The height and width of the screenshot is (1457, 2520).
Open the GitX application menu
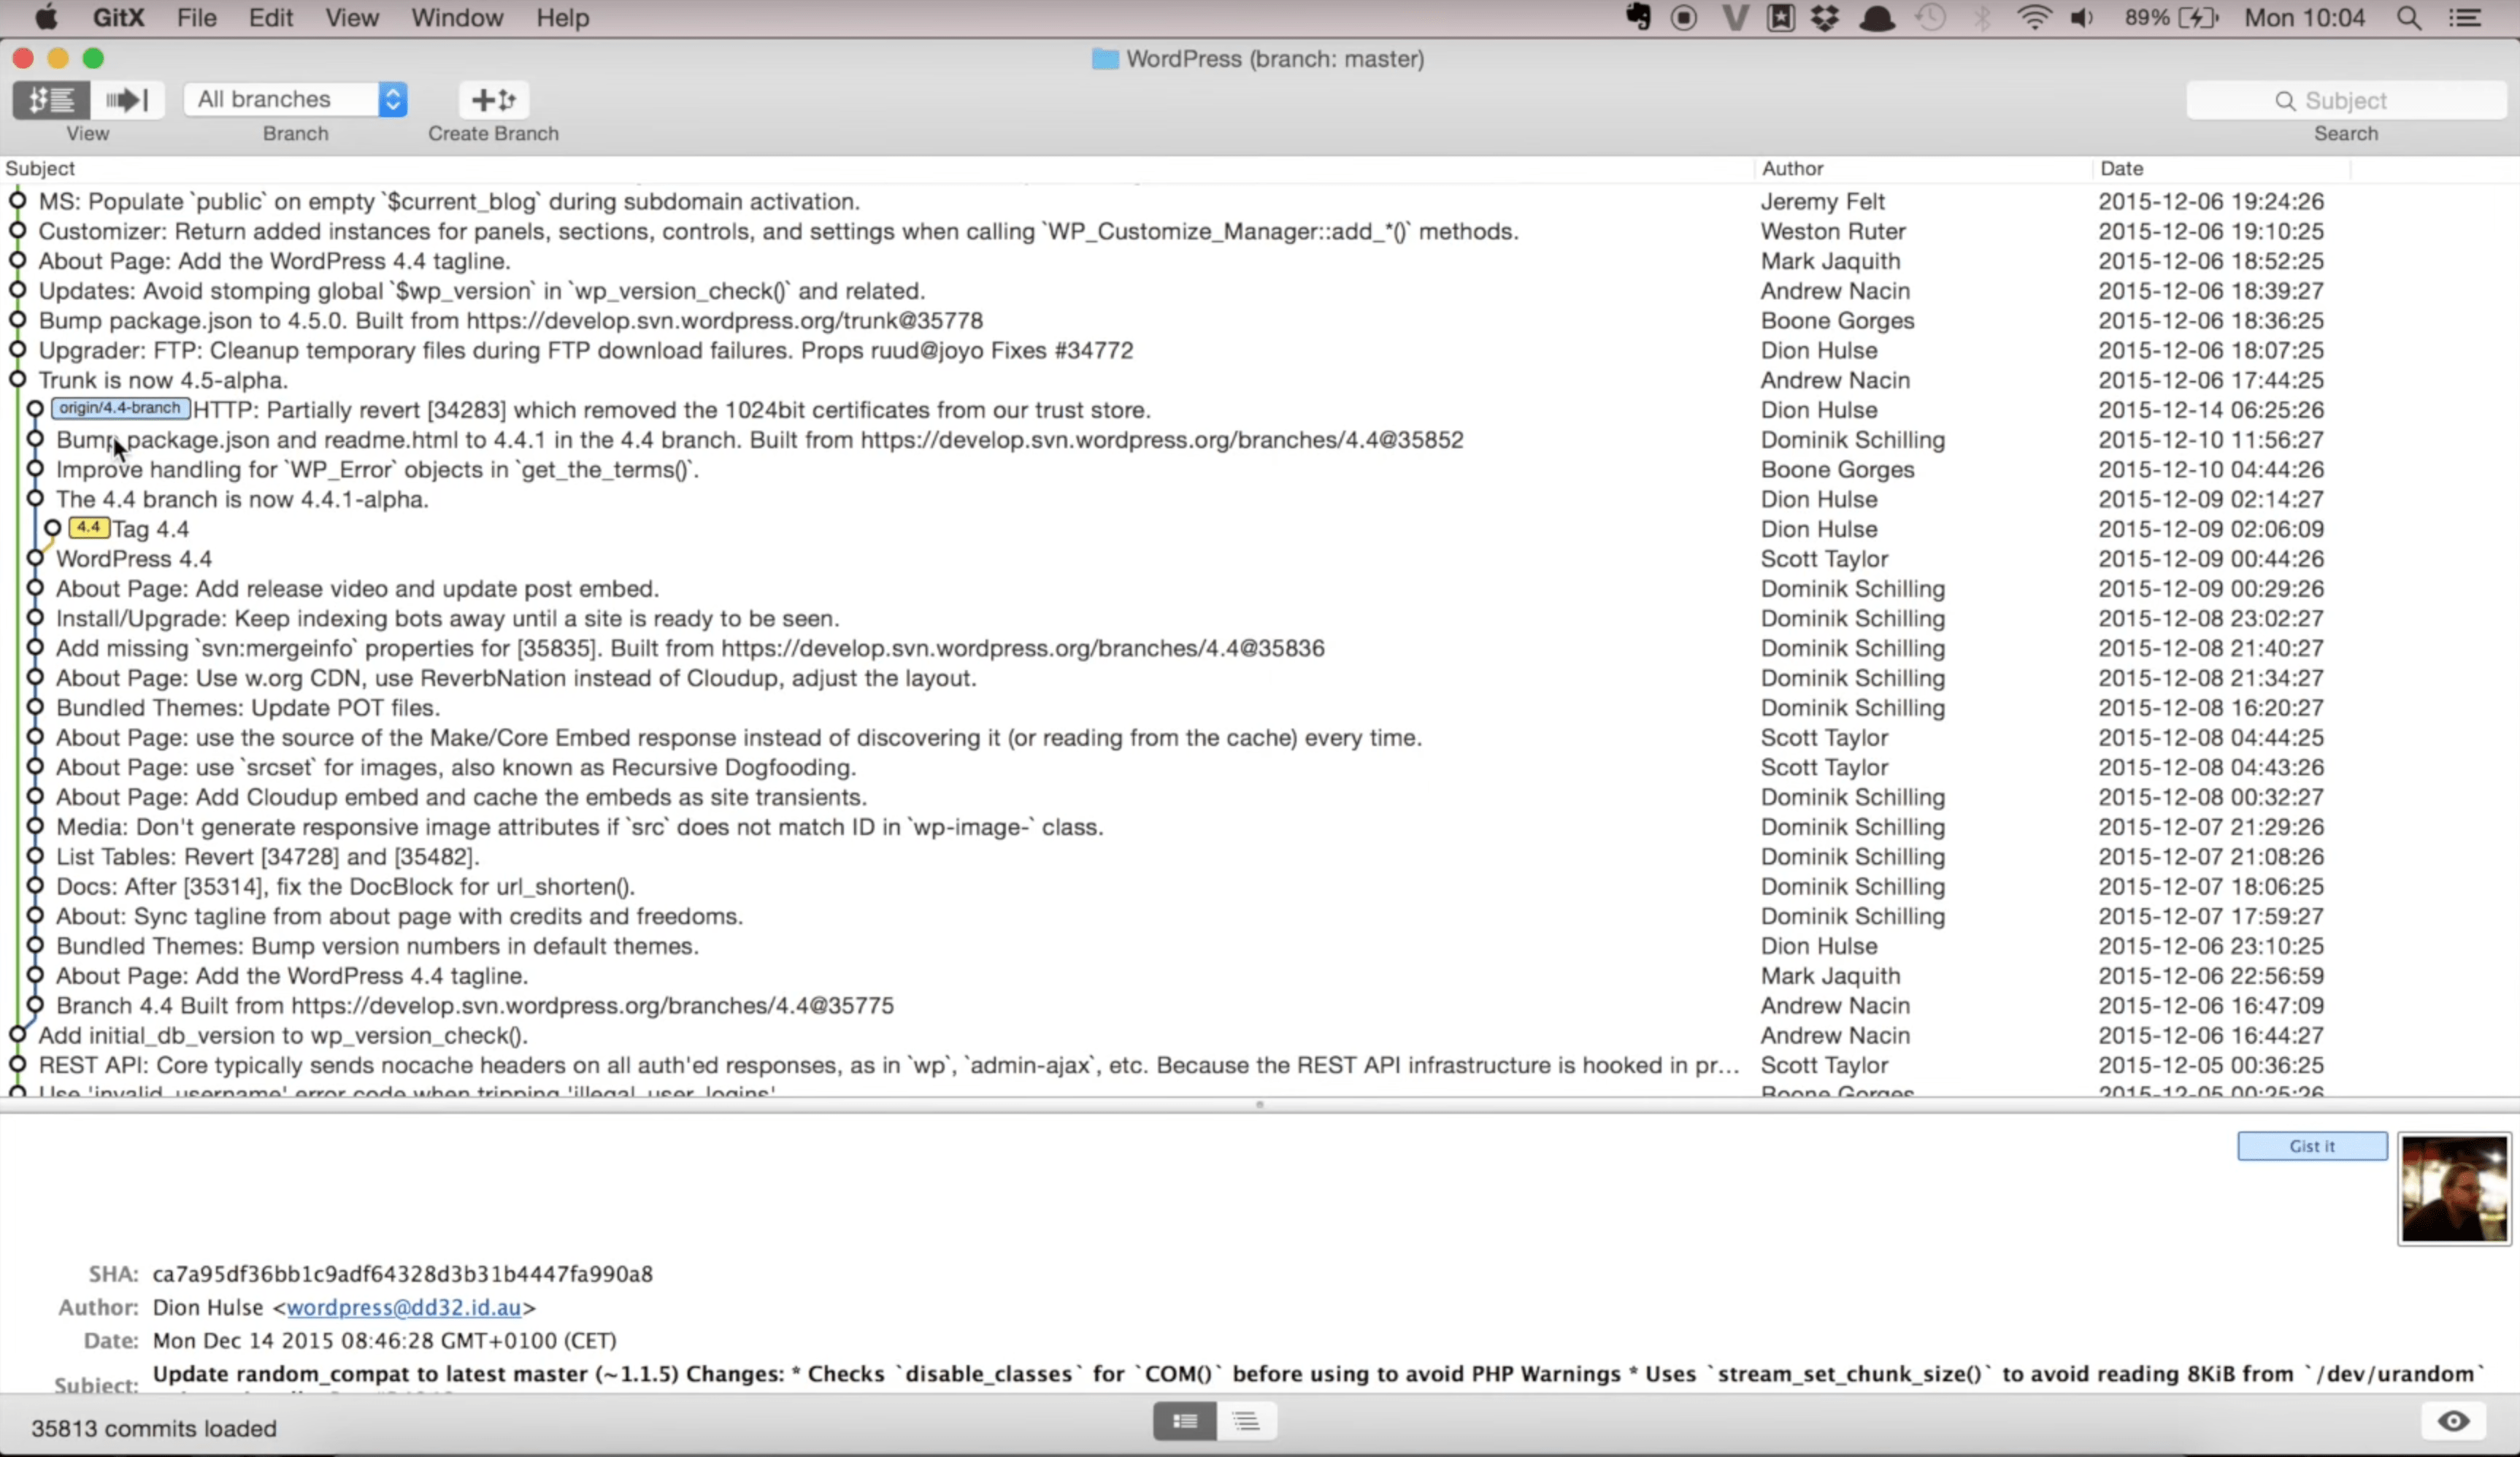119,18
